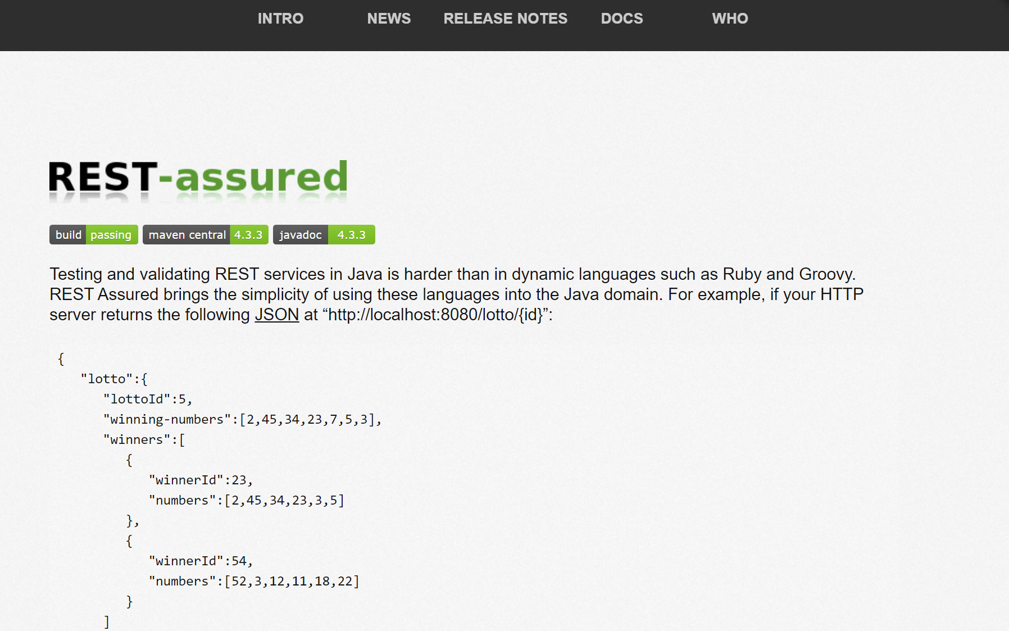Screen dimensions: 1009x631
Task: Click the "winnerId":23 line
Action: point(201,480)
